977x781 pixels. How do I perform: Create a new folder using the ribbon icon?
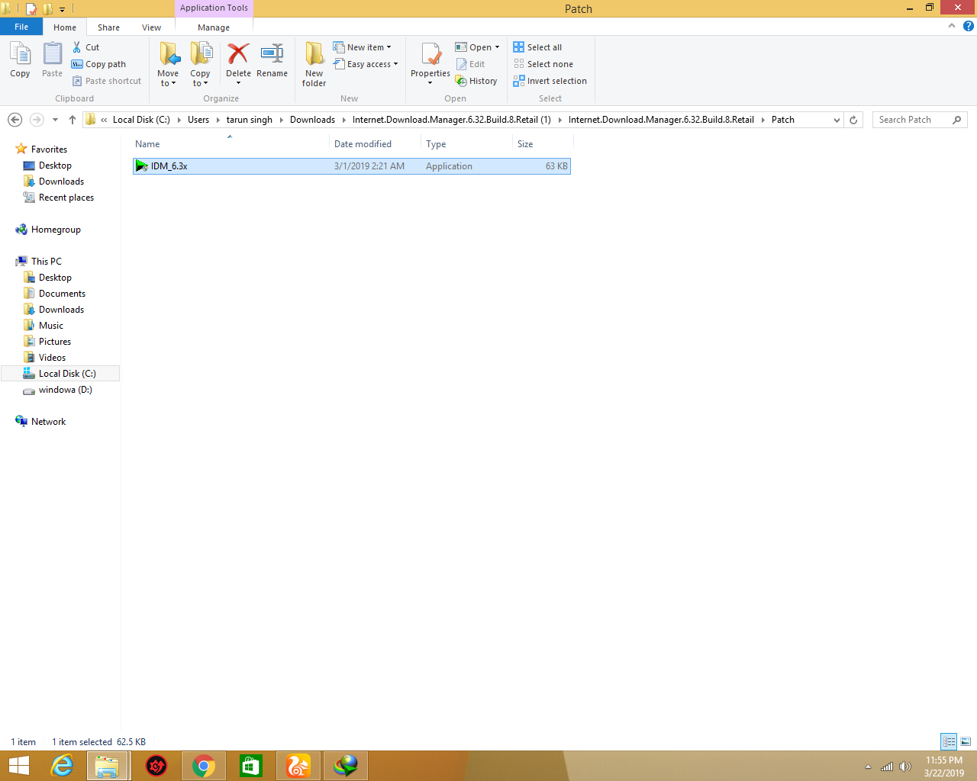314,63
